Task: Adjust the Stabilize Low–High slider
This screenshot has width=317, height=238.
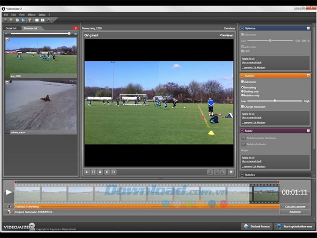Action: [274, 100]
